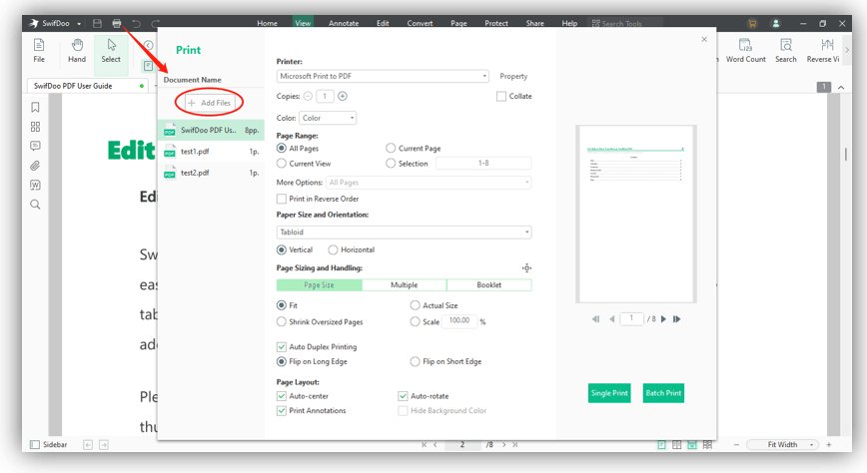Open the File tool
Screen dimensions: 867x473
click(39, 51)
